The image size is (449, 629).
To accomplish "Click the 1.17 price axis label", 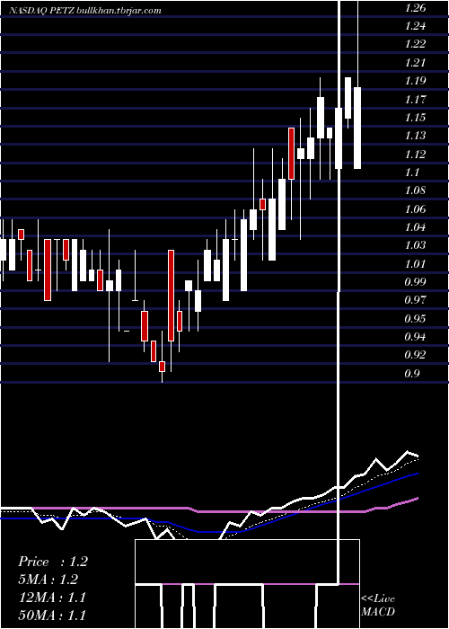I will tap(415, 99).
